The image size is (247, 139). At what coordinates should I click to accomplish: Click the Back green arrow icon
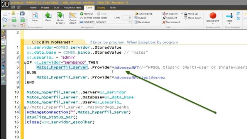pos(48,15)
